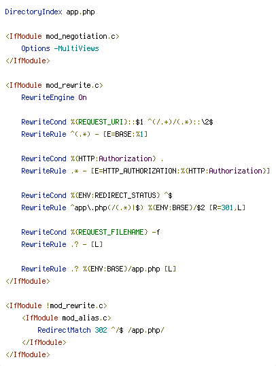This screenshot has height=366, width=276.
Task: Click the -MultiViews option value
Action: (x=77, y=48)
